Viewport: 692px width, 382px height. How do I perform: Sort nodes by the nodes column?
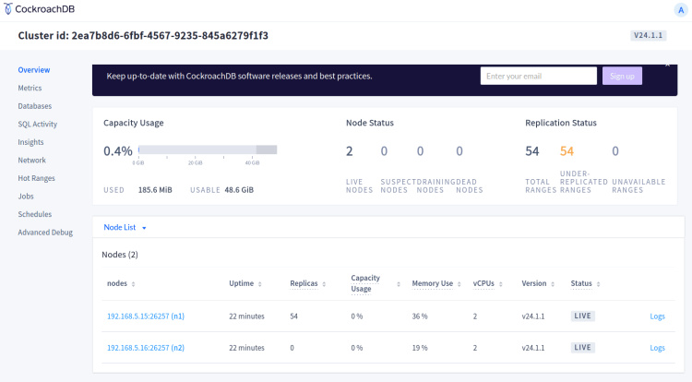[x=122, y=283]
